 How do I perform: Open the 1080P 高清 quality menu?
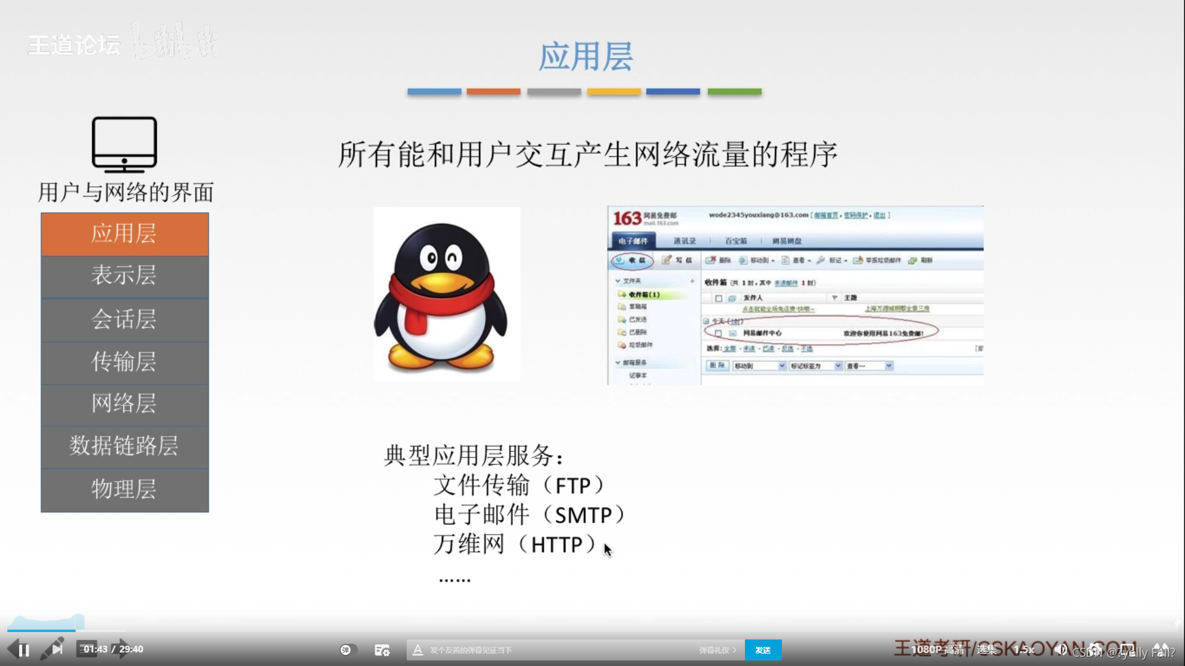[937, 649]
